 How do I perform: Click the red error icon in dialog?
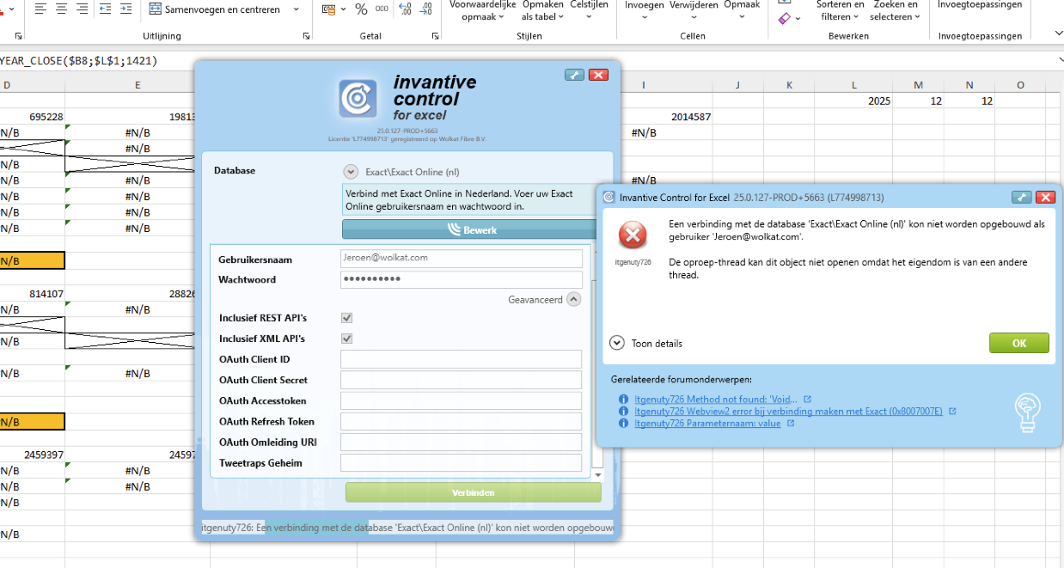pyautogui.click(x=633, y=234)
